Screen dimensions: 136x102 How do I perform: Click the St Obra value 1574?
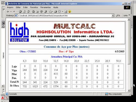tap(56, 86)
